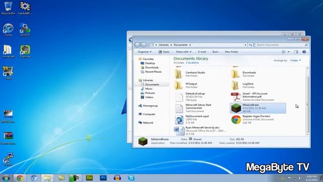Viewport: 323px width, 182px height.
Task: Click the taskbar clock
Action: (x=311, y=178)
